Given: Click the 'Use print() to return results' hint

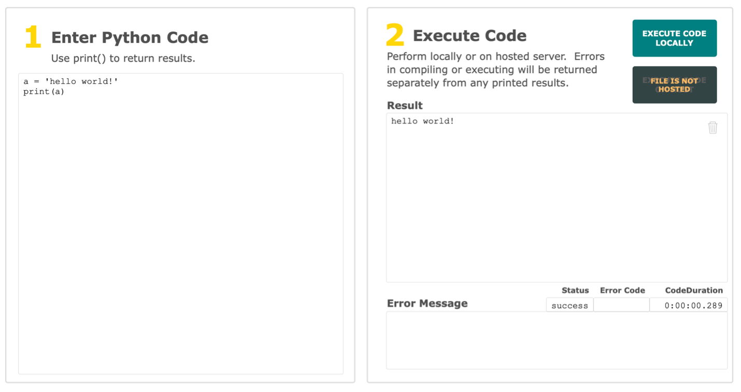Looking at the screenshot, I should pos(123,59).
